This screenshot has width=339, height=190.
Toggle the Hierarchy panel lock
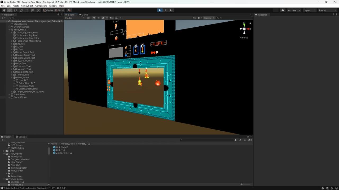coord(58,15)
